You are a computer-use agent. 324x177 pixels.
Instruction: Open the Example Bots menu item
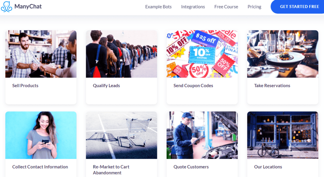point(158,7)
